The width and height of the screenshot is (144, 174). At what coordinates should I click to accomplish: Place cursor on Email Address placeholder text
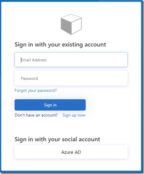coord(34,60)
